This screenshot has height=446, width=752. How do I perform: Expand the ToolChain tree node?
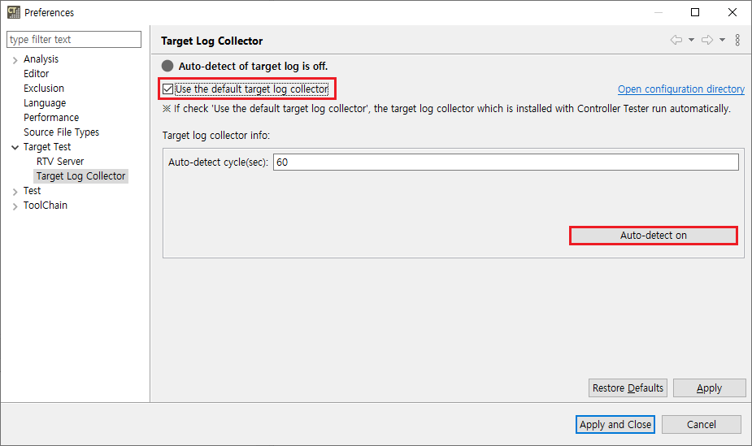tap(15, 206)
